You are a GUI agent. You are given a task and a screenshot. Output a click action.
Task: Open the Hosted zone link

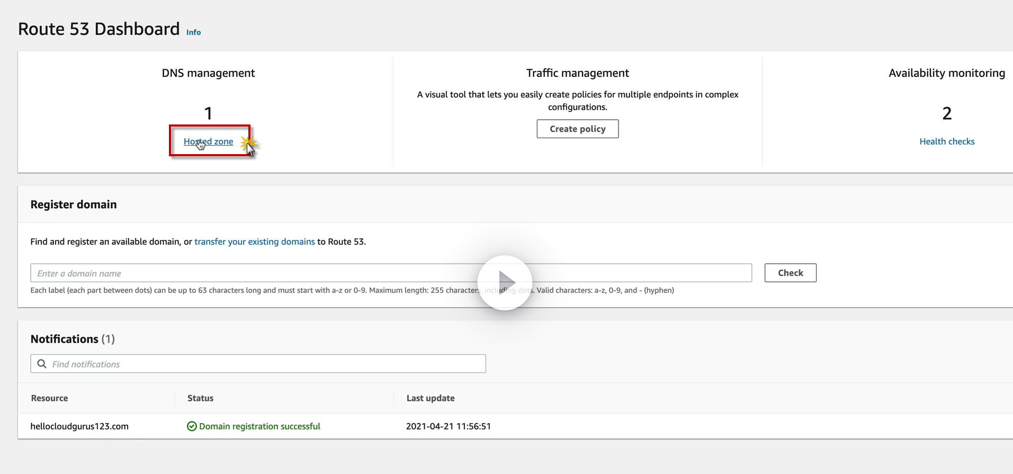pyautogui.click(x=208, y=141)
